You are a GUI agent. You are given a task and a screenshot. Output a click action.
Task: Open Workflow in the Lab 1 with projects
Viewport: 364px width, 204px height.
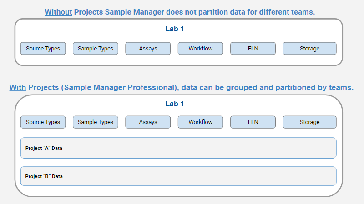tap(200, 122)
